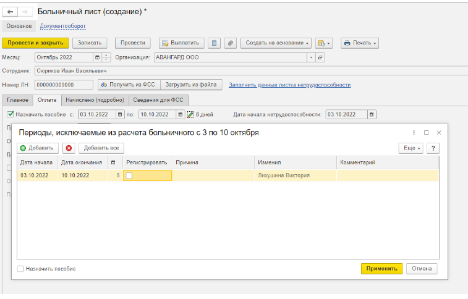Screen dimensions: 468x299
Task: Open calendar picker for Месяц field
Action: [x=97, y=57]
